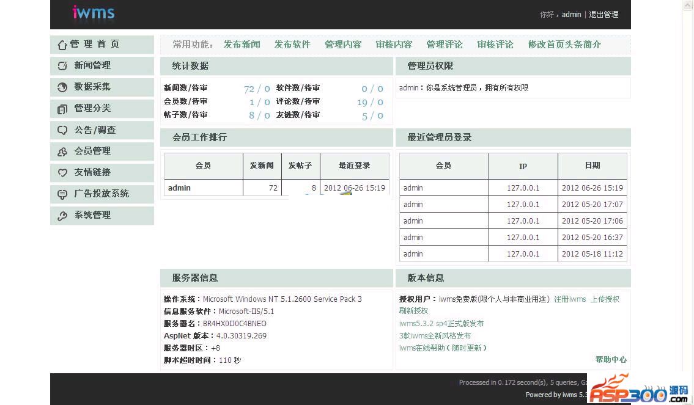Open the 广告投放系统 sidebar menu
This screenshot has width=694, height=405.
click(102, 194)
